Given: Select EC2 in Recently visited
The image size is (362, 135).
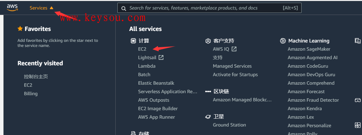Looking at the screenshot, I should (28, 85).
